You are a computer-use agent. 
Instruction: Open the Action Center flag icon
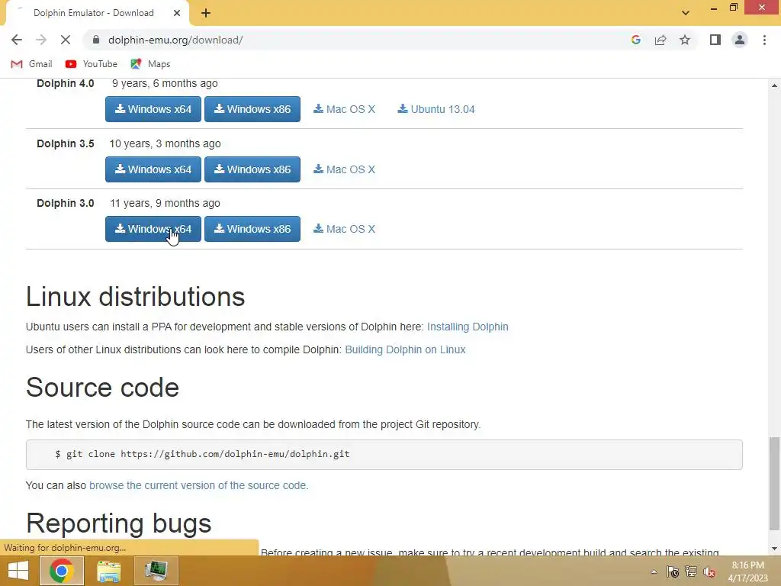pyautogui.click(x=673, y=572)
